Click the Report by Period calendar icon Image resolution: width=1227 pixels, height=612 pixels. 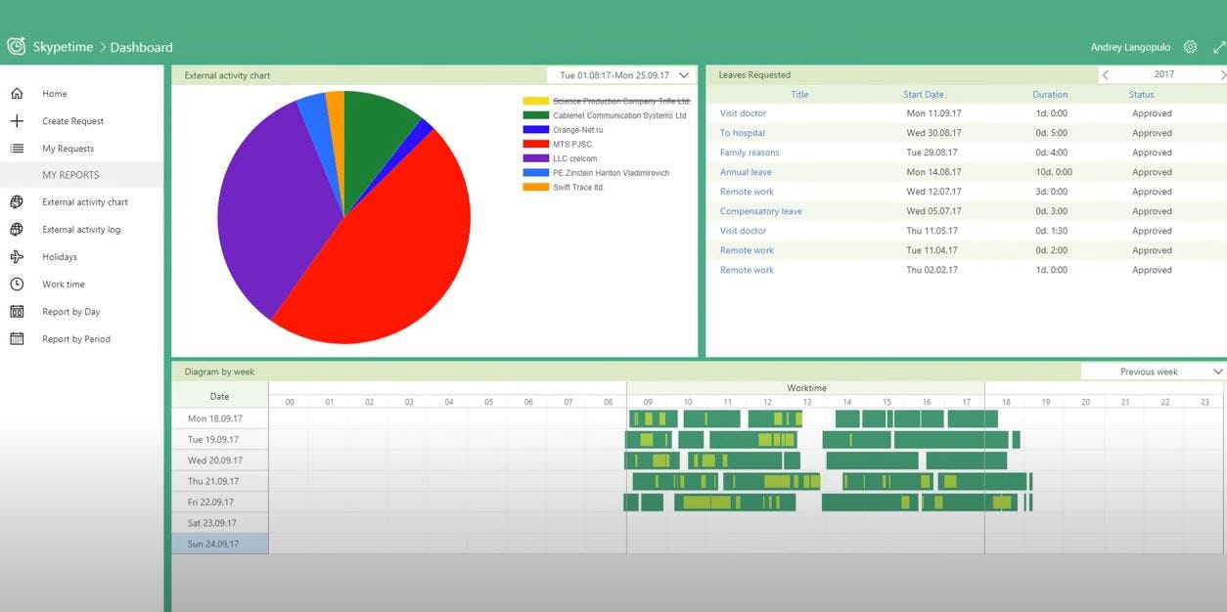tap(17, 339)
